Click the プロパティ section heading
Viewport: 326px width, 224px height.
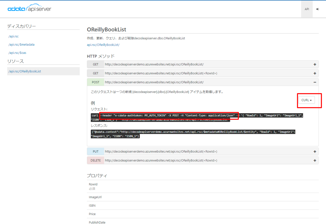tap(97, 176)
